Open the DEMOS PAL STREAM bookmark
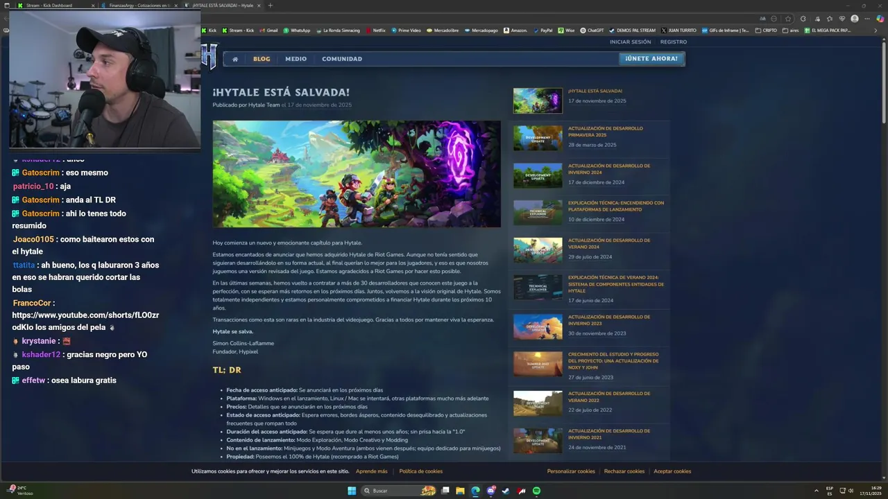 coord(632,30)
